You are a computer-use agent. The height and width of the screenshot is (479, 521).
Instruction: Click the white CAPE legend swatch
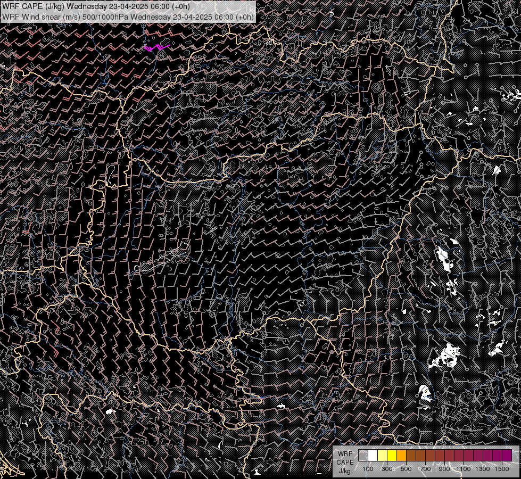(x=373, y=456)
